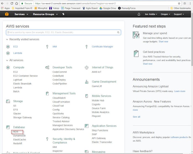This screenshot has height=154, width=193.
Task: Click the Manage your spend chart icon
Action: [x=136, y=35]
